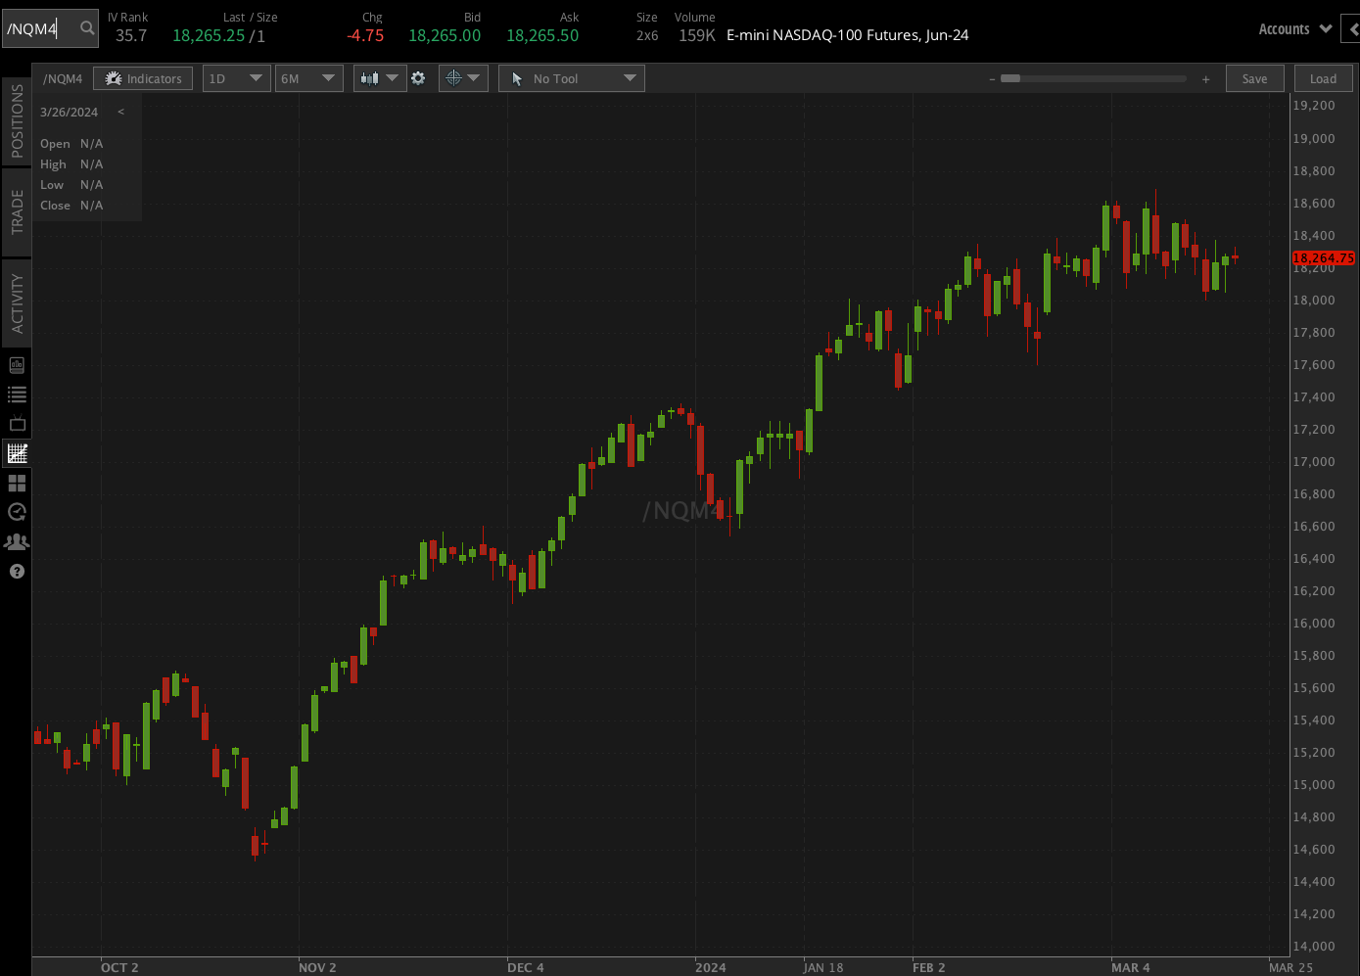The image size is (1360, 976).
Task: Open the clock analysis icon in sidebar
Action: click(x=17, y=512)
